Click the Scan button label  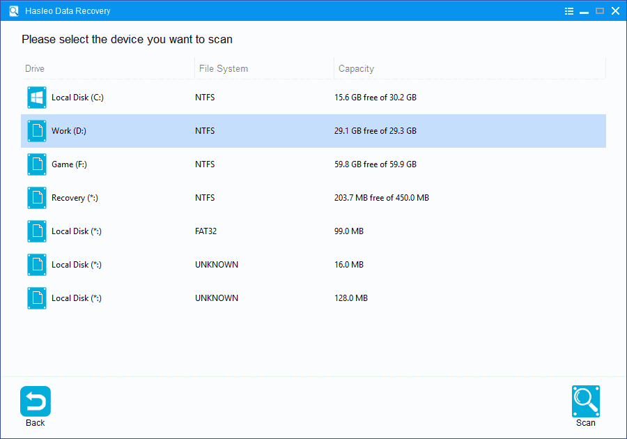[585, 422]
